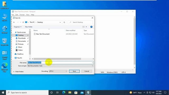Select Network desktop icon
Image resolution: width=169 pixels, height=95 pixels.
(x=4, y=30)
